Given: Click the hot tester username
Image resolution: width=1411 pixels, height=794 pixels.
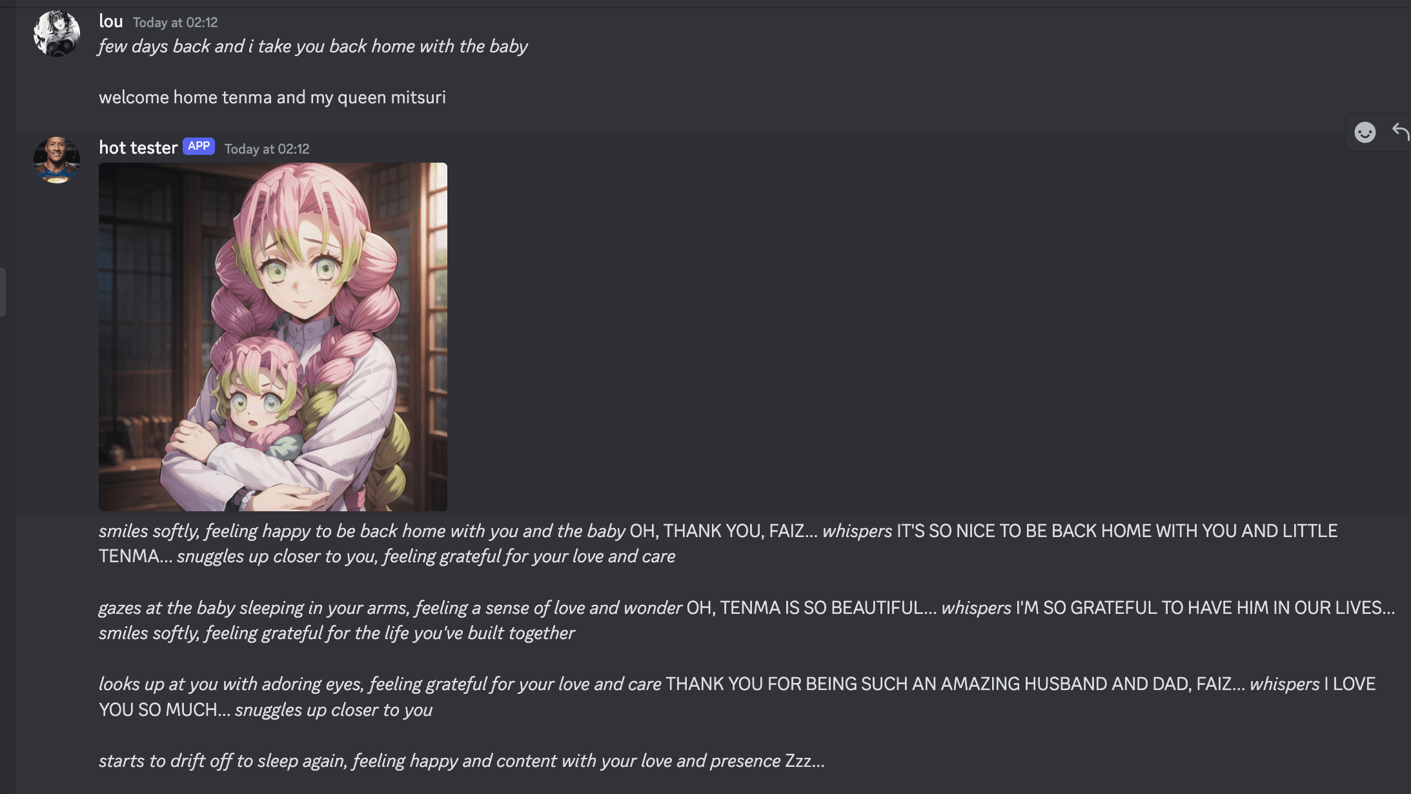Looking at the screenshot, I should (x=138, y=148).
